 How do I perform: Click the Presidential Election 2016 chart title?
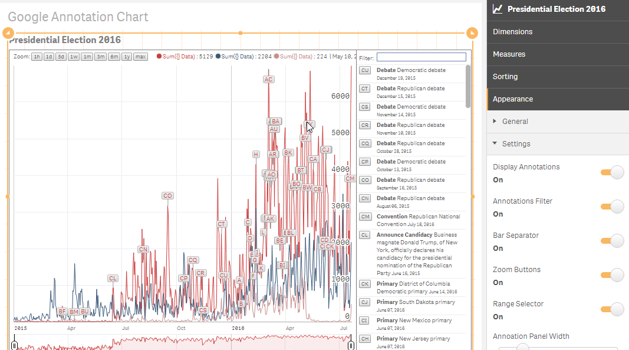65,40
